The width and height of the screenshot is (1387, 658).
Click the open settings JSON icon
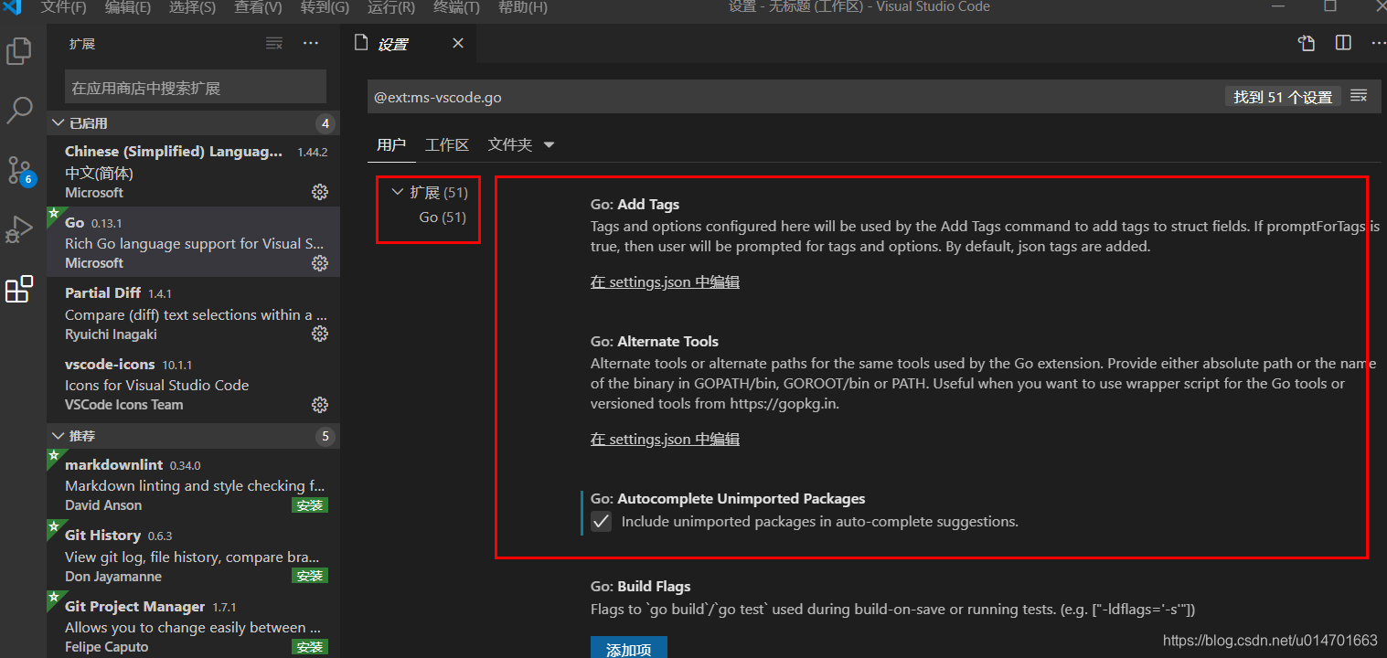(1307, 43)
